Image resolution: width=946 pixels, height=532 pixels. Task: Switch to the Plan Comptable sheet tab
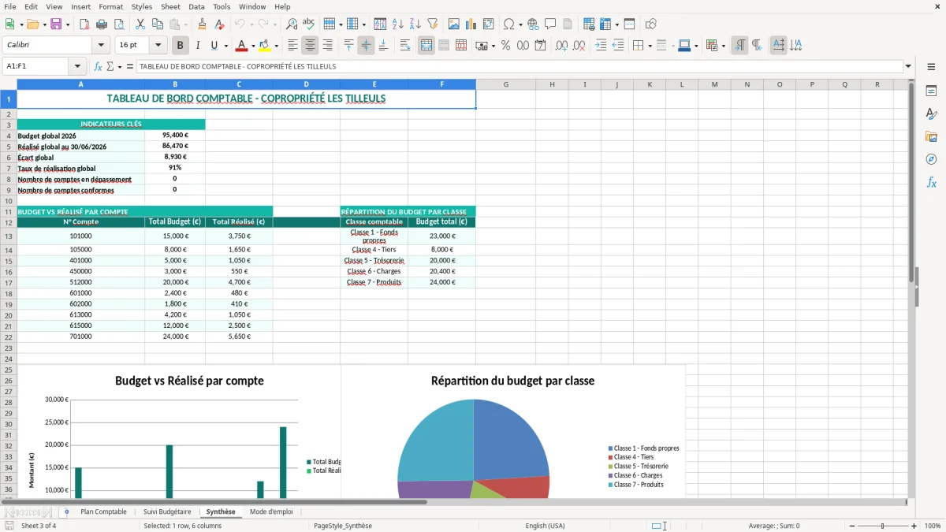click(103, 512)
